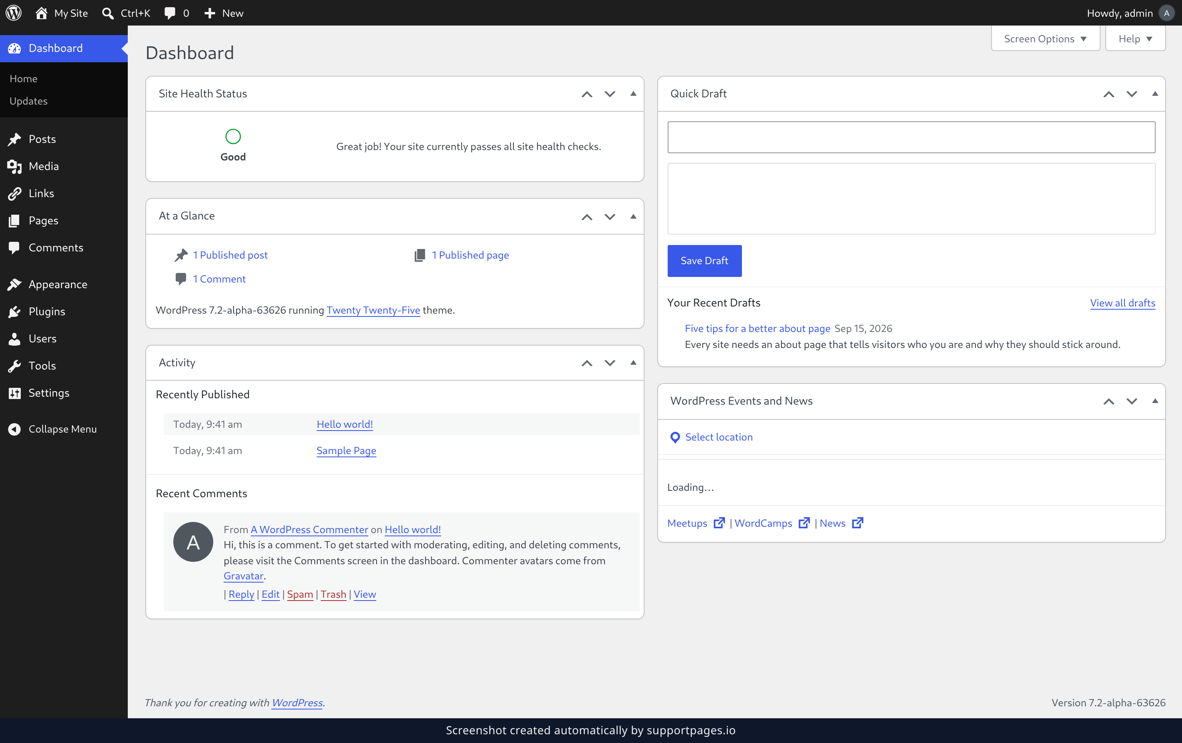
Task: Open draft Five tips for a better about page
Action: pos(758,328)
